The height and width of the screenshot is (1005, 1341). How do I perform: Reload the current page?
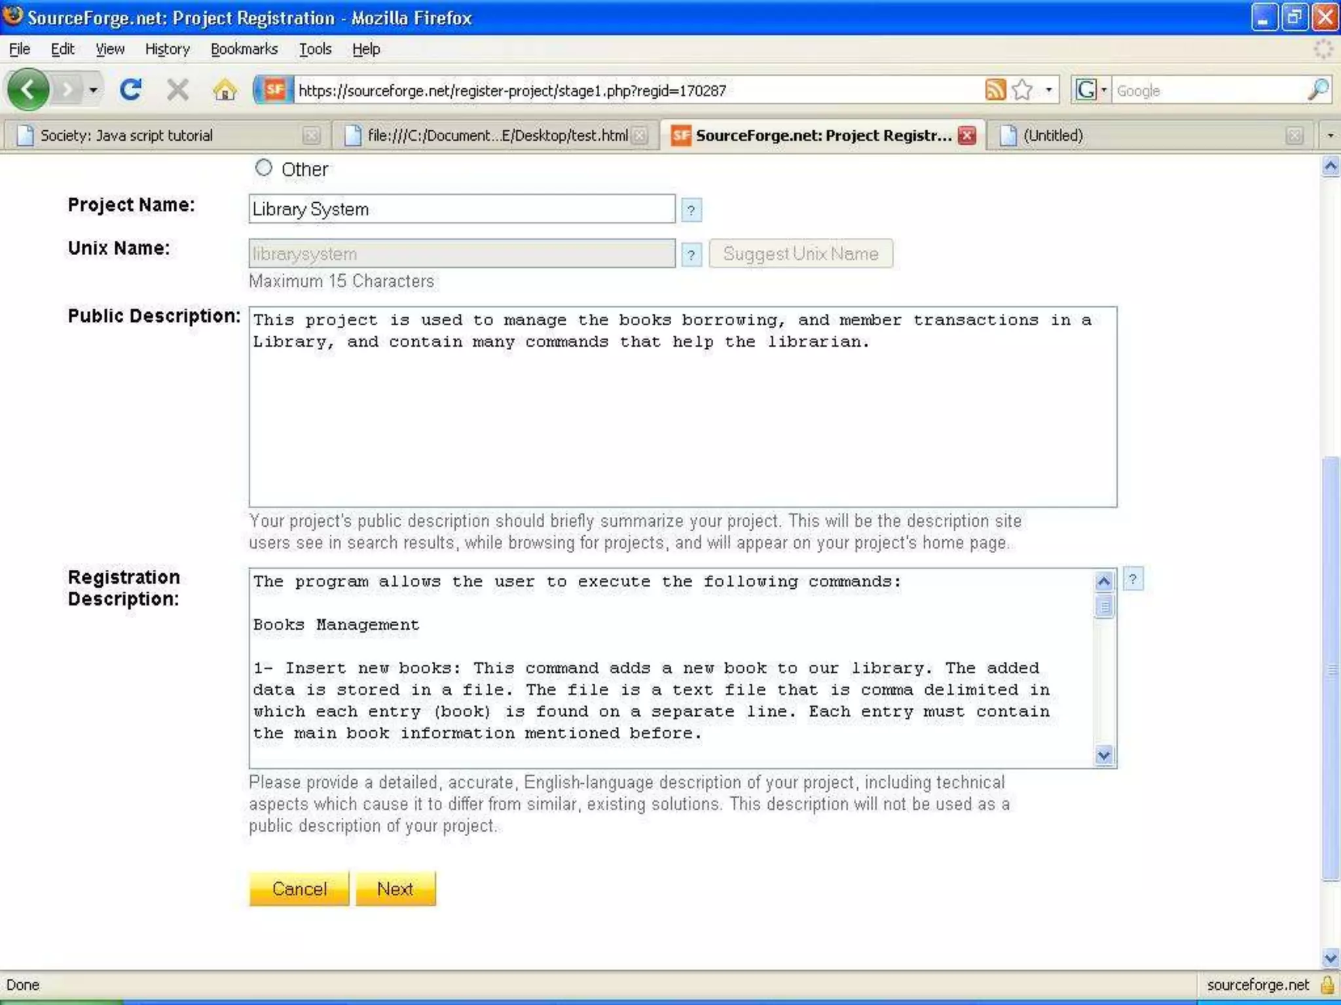pyautogui.click(x=131, y=90)
